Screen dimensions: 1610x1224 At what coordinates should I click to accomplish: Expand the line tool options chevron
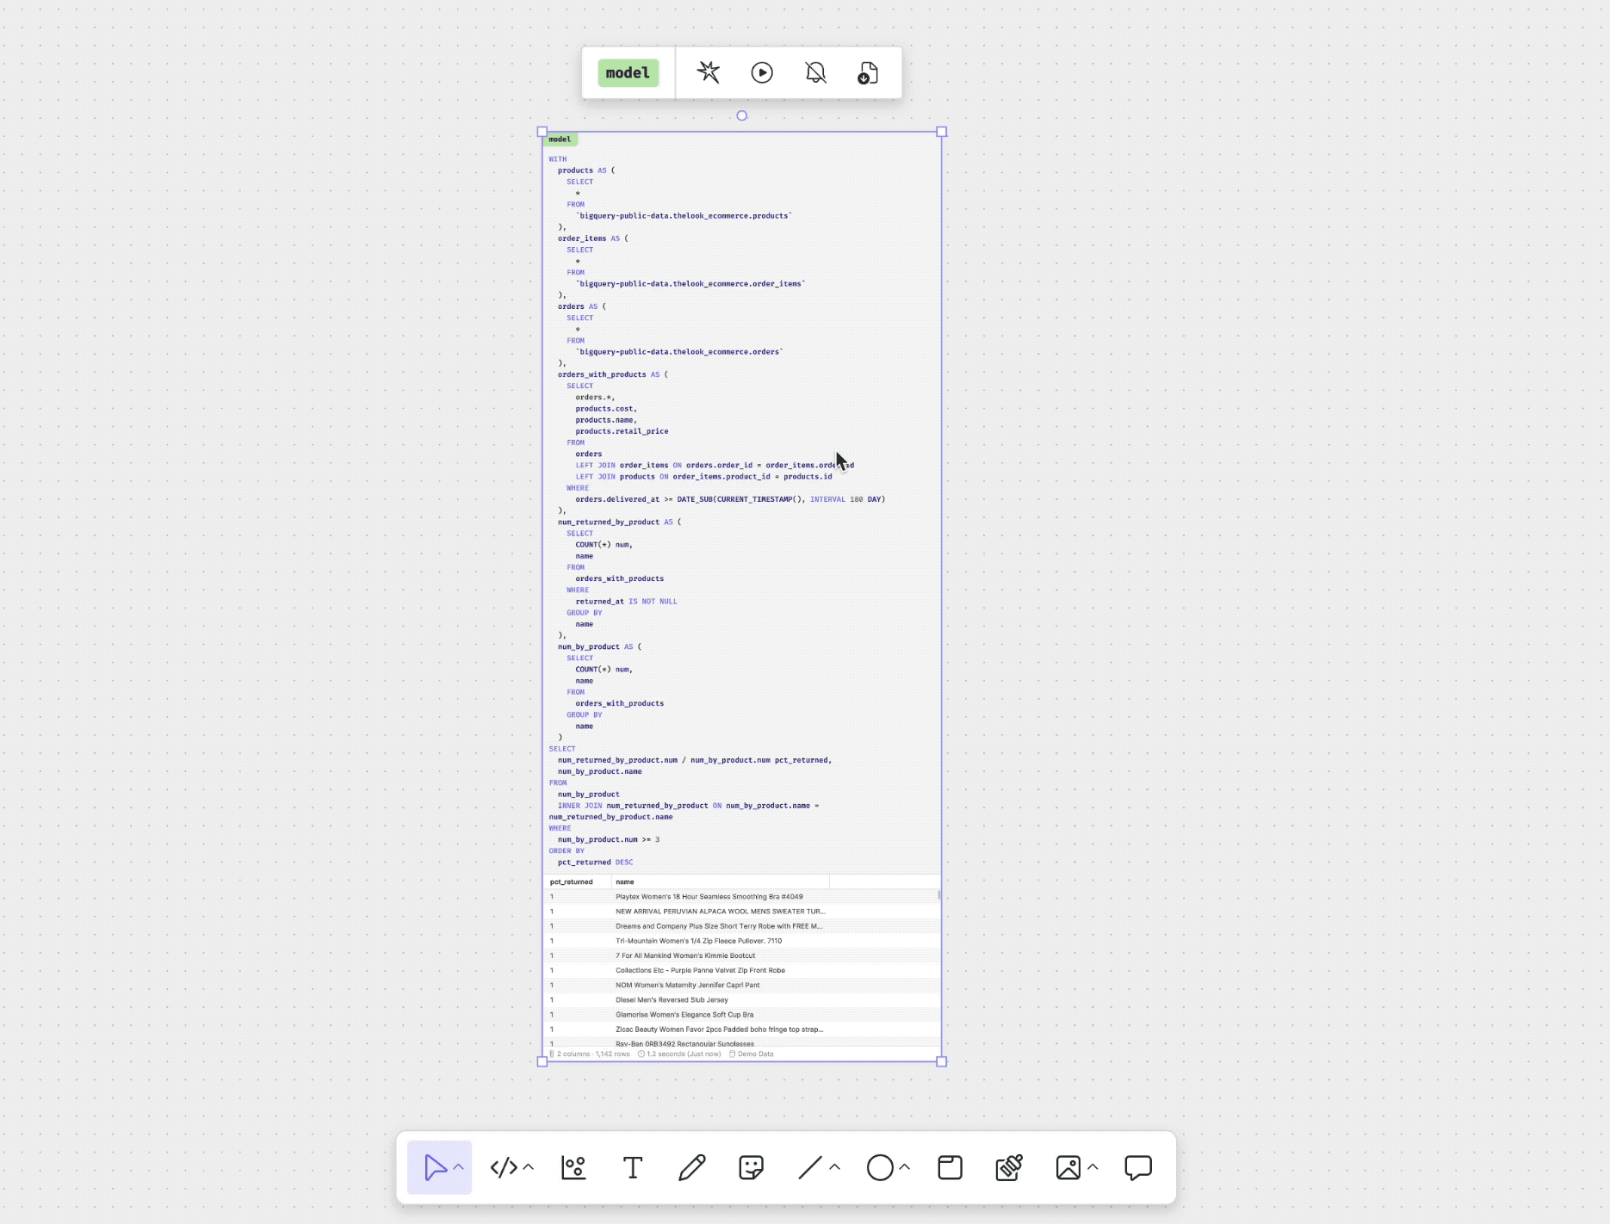click(834, 1167)
